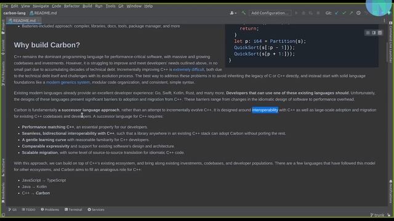Click Run with Coverage icon

pyautogui.click(x=311, y=13)
